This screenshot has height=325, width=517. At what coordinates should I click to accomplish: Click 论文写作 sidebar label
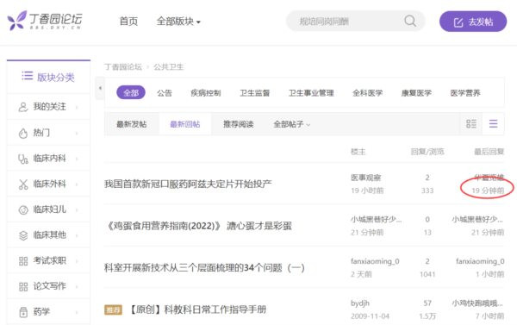point(49,286)
